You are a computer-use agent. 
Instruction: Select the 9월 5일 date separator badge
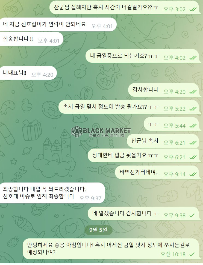pos(98,230)
